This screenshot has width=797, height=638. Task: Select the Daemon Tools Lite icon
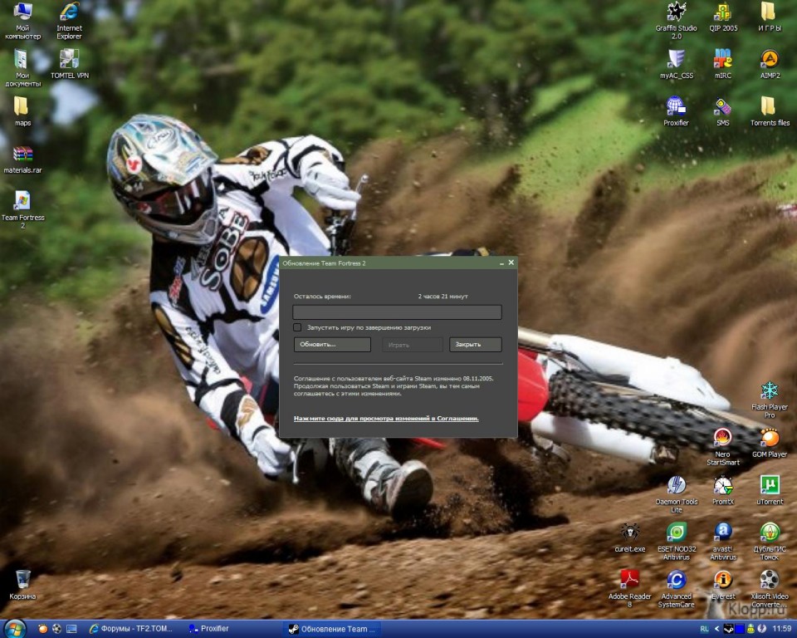tap(677, 485)
